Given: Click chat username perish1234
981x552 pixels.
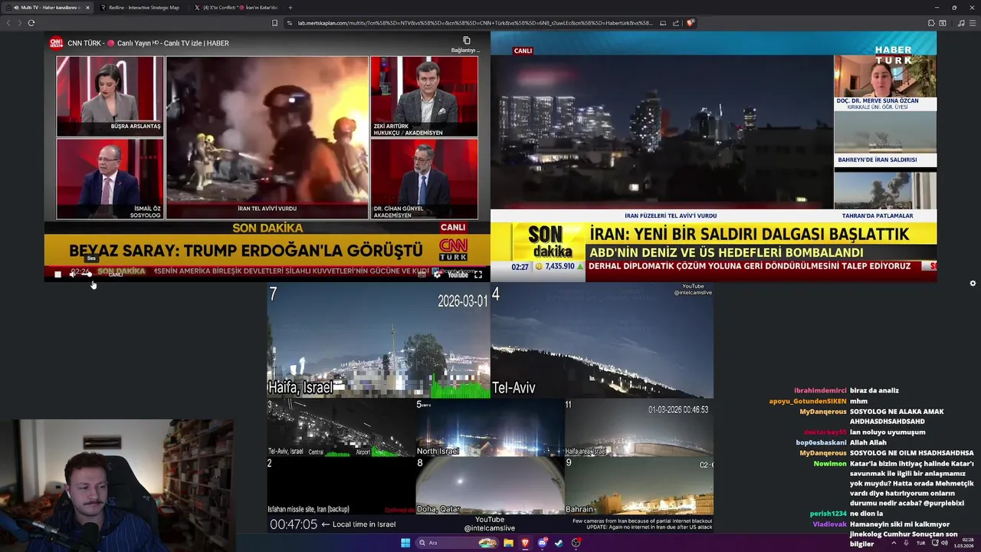Looking at the screenshot, I should [828, 514].
